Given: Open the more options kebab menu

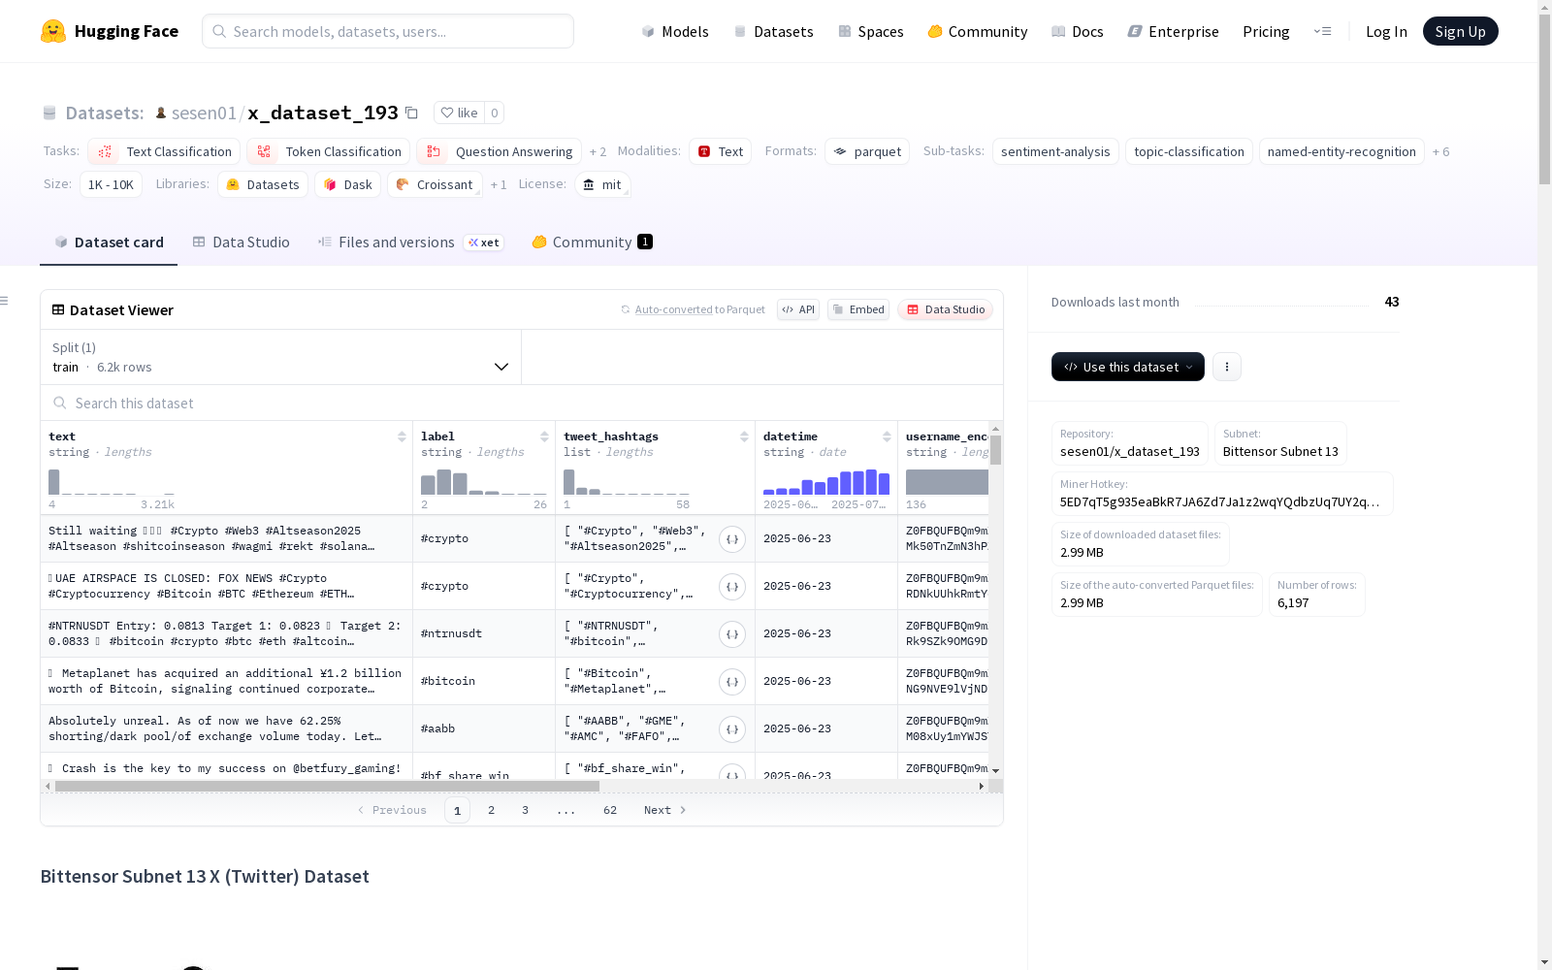Looking at the screenshot, I should (1227, 367).
